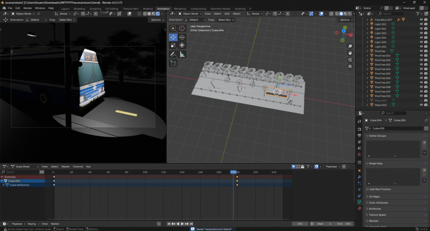430x231 pixels.
Task: Click the Measure tool icon
Action: click(x=182, y=54)
